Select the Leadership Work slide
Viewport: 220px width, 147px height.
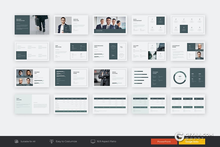pos(188,51)
